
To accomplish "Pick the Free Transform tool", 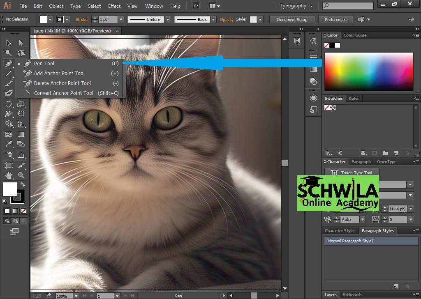I will tap(21, 114).
